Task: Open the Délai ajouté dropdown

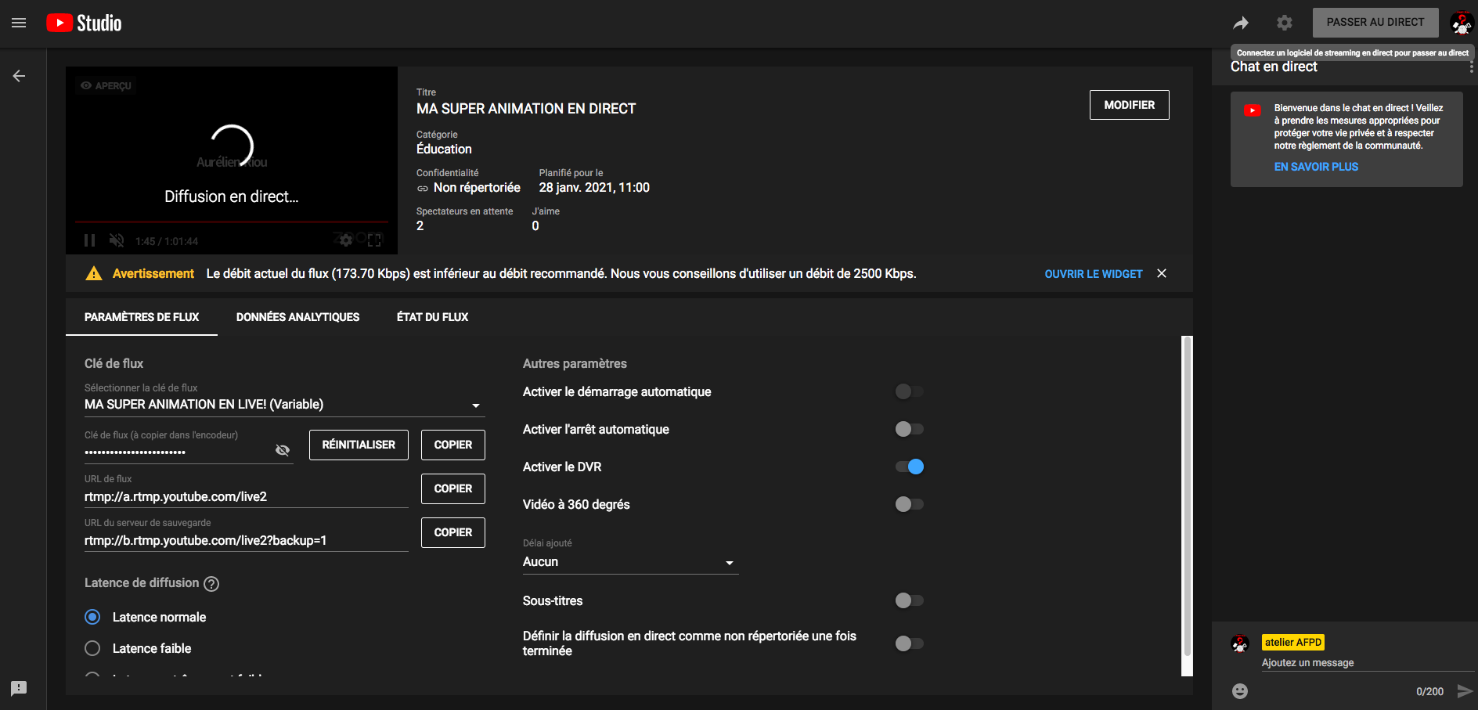Action: click(x=729, y=563)
